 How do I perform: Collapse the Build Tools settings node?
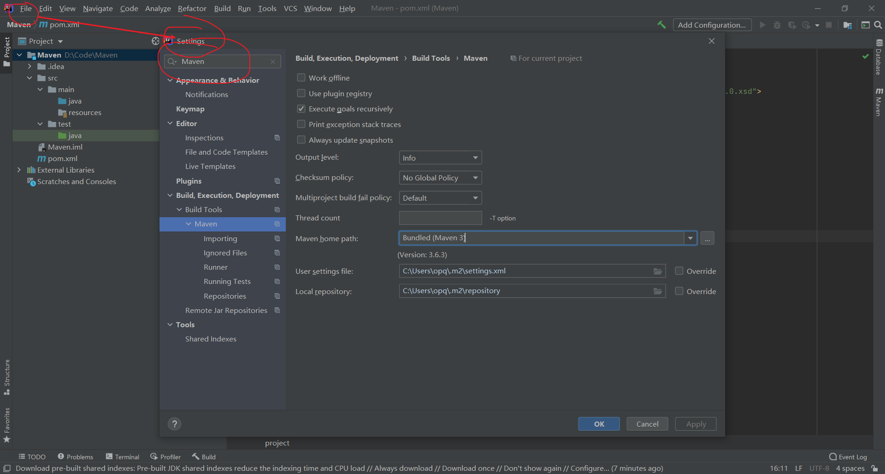click(x=179, y=209)
